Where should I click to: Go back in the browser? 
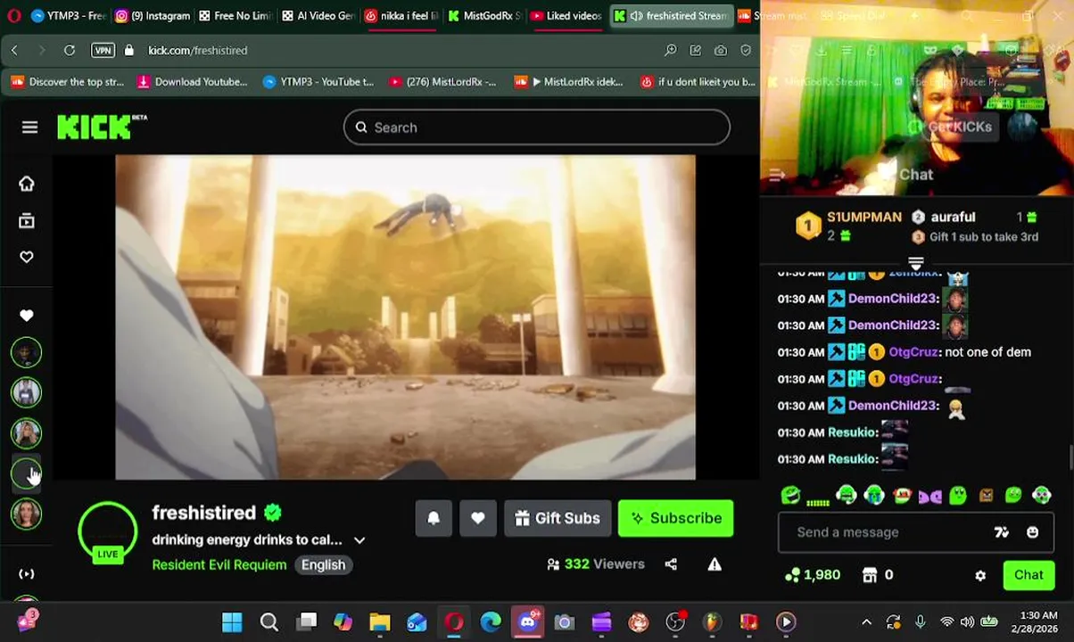coord(14,51)
